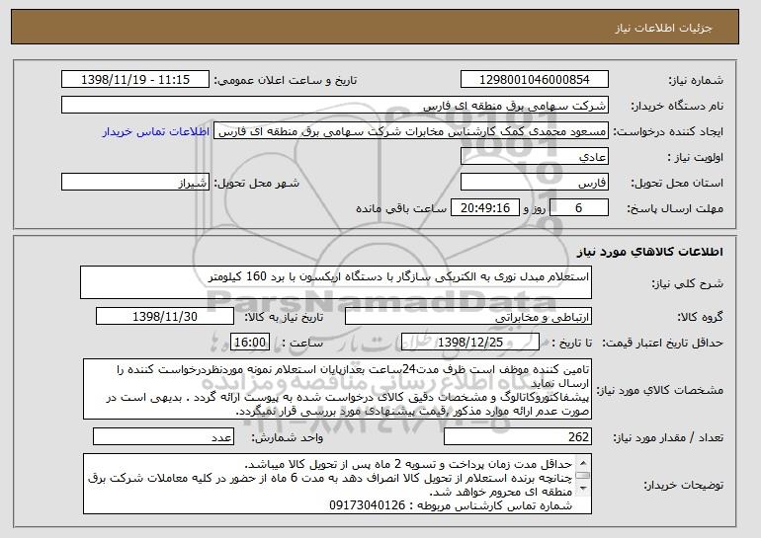The height and width of the screenshot is (538, 761).
Task: Select the priority field عادی
Action: [x=535, y=157]
